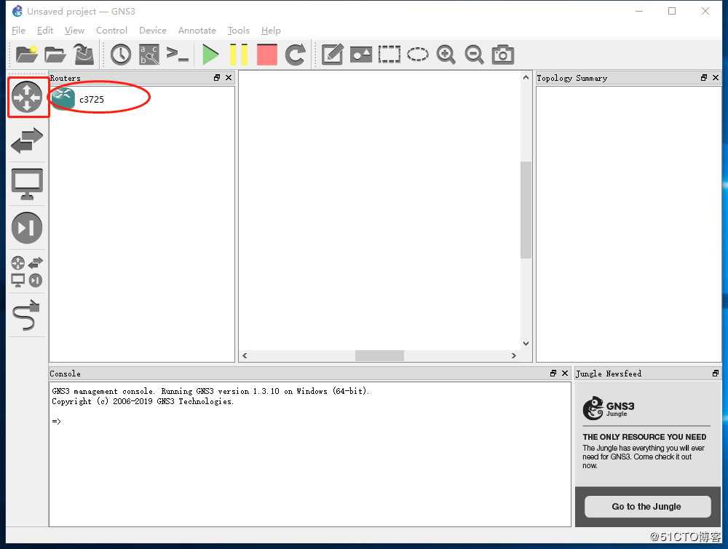Browse routers in the device sidebar
Viewport: 728px width, 549px height.
pyautogui.click(x=27, y=97)
